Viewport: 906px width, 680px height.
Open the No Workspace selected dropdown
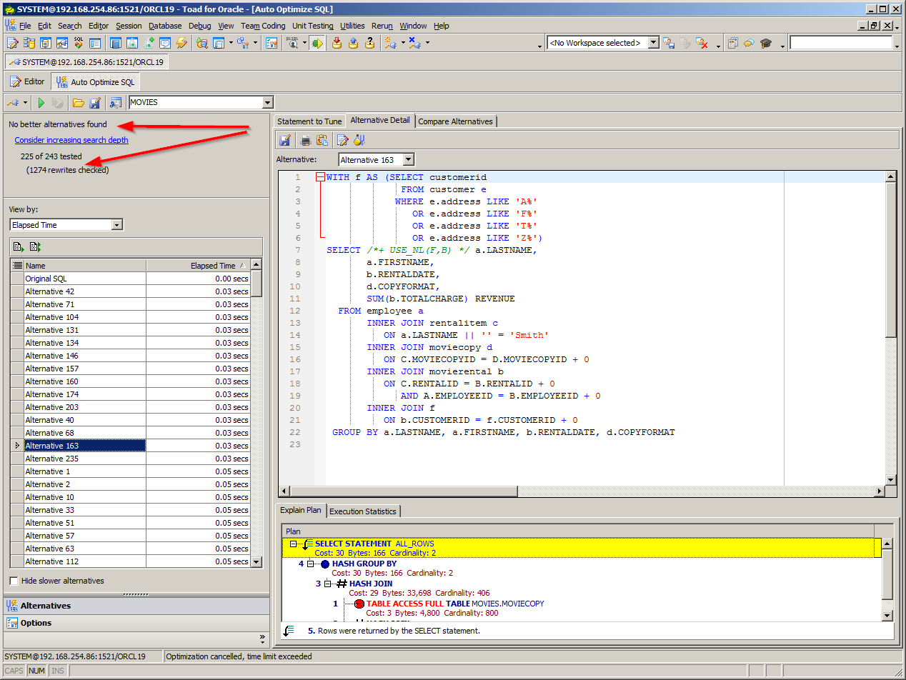tap(653, 43)
